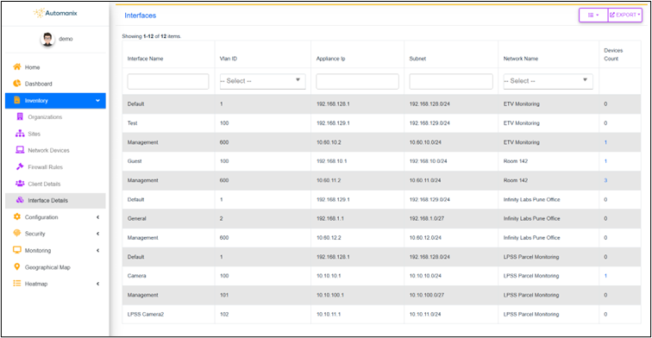This screenshot has width=652, height=338.
Task: Open devices count link for Guest row
Action: 605,161
